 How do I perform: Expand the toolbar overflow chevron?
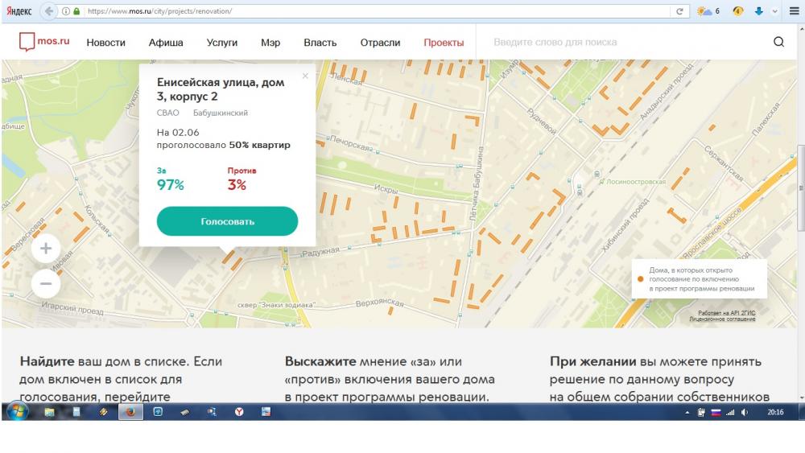point(775,12)
